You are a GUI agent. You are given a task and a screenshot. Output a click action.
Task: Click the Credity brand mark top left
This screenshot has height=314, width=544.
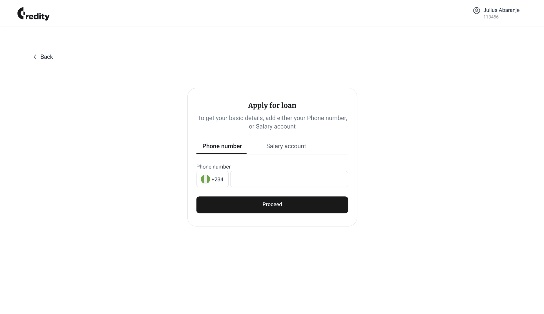(33, 14)
